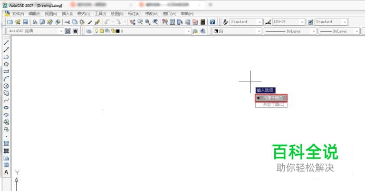Click the Open file icon
The image size is (365, 191).
[x=18, y=22]
